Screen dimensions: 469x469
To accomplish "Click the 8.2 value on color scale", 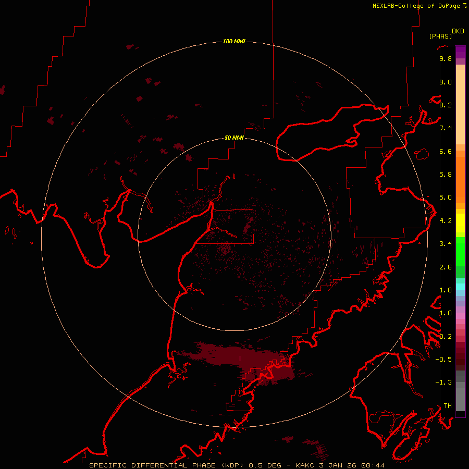I will pos(446,105).
